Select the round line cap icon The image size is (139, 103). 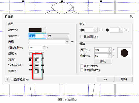click(37, 65)
